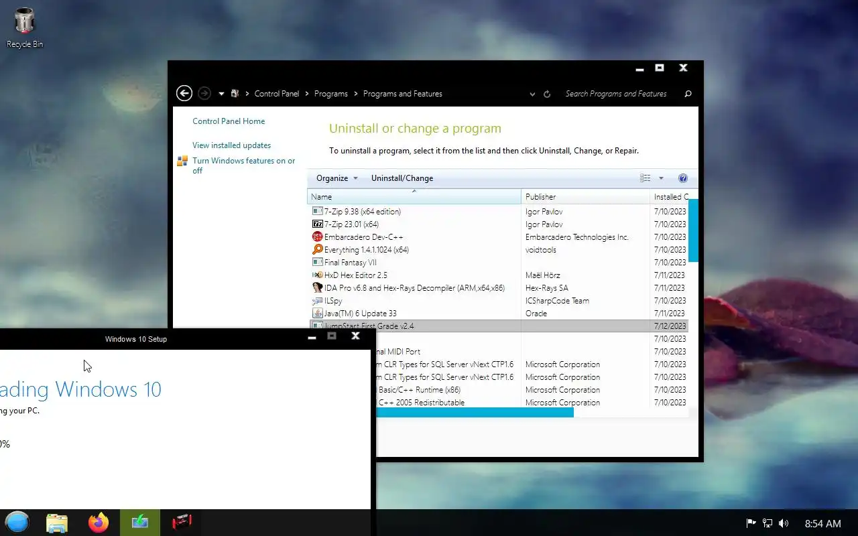Open the Organize menu

click(337, 178)
